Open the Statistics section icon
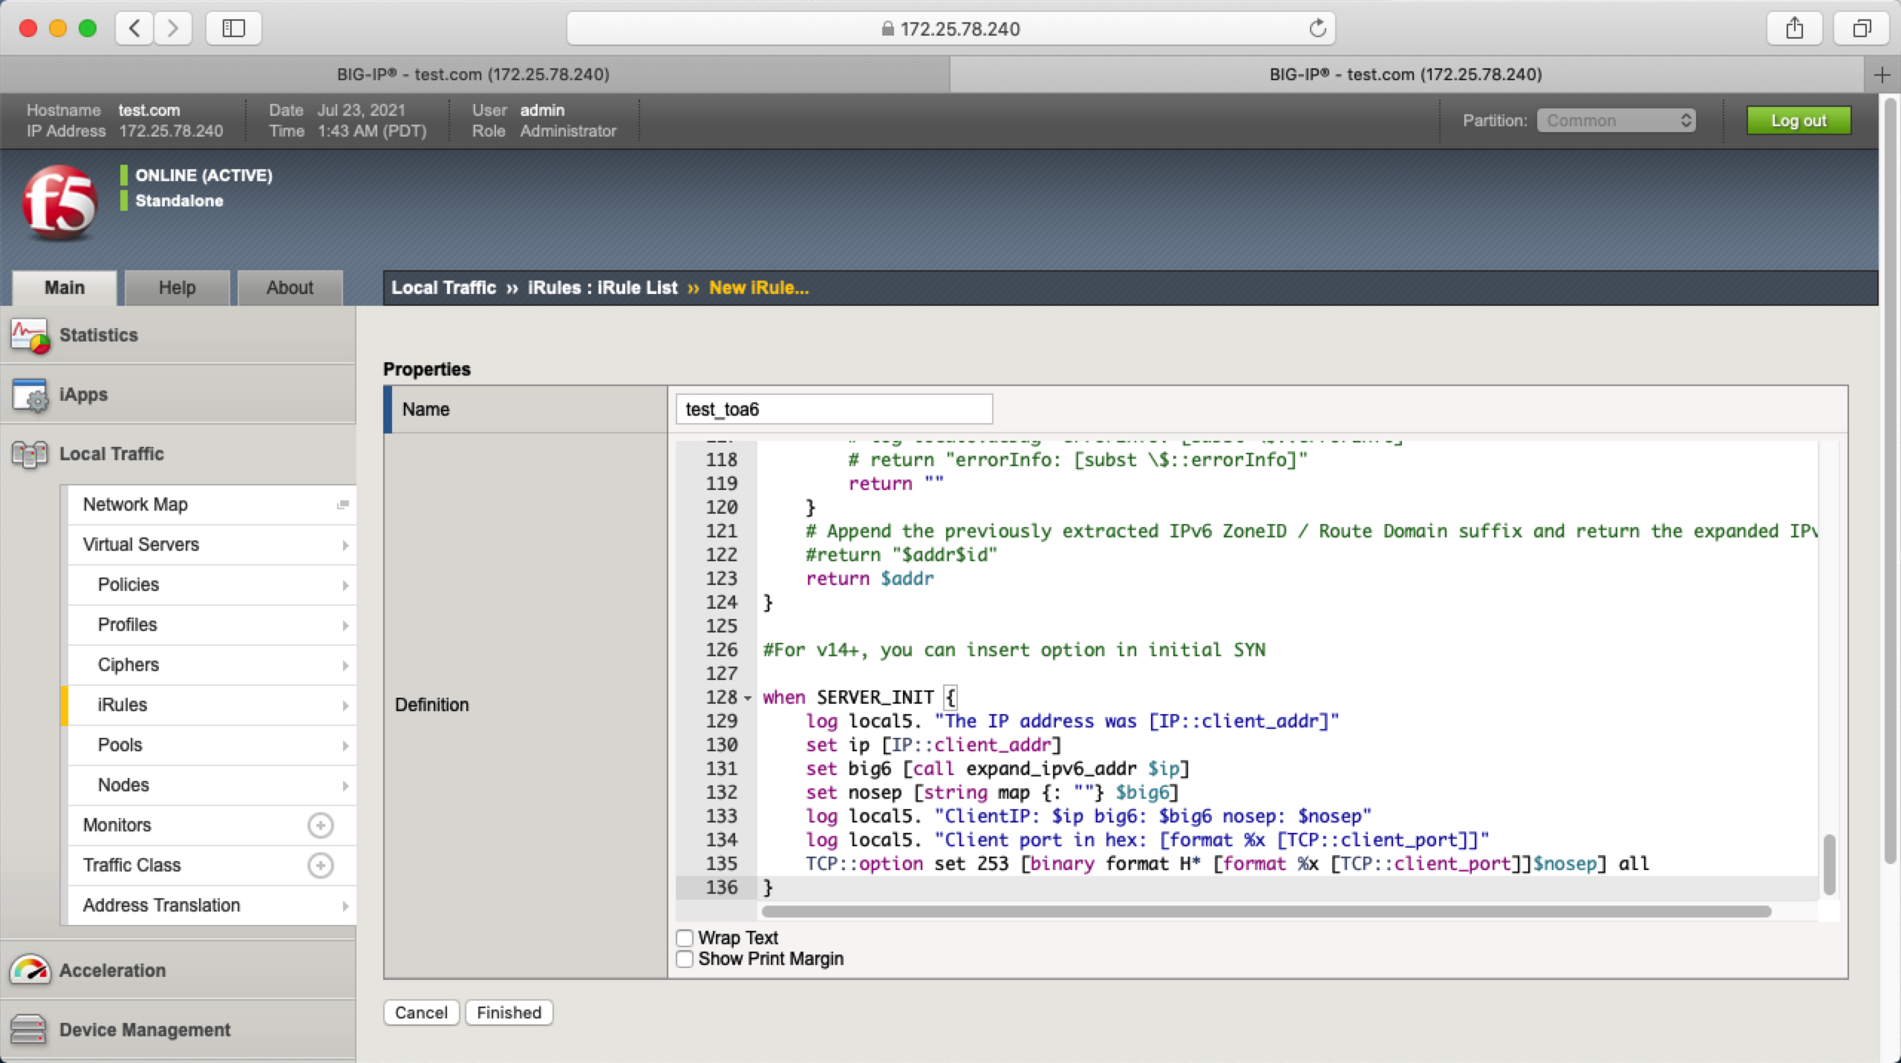Viewport: 1901px width, 1063px height. tap(30, 336)
